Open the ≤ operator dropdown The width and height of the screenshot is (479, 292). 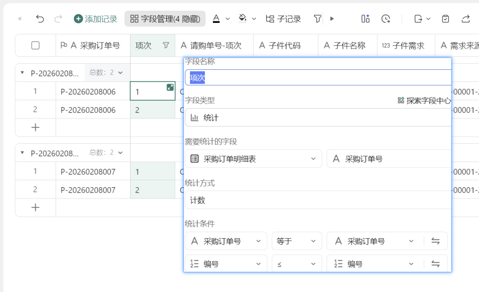tap(297, 263)
